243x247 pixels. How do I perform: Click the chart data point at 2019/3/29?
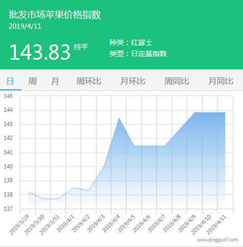click(28, 192)
